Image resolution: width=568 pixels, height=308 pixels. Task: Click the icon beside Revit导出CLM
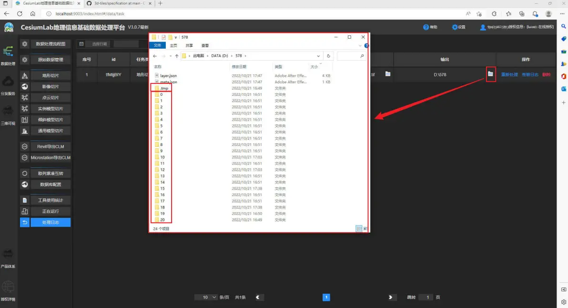point(25,146)
